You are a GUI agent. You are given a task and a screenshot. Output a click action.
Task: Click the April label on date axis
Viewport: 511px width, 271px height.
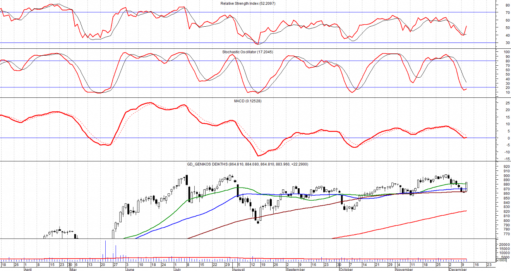pyautogui.click(x=27, y=269)
